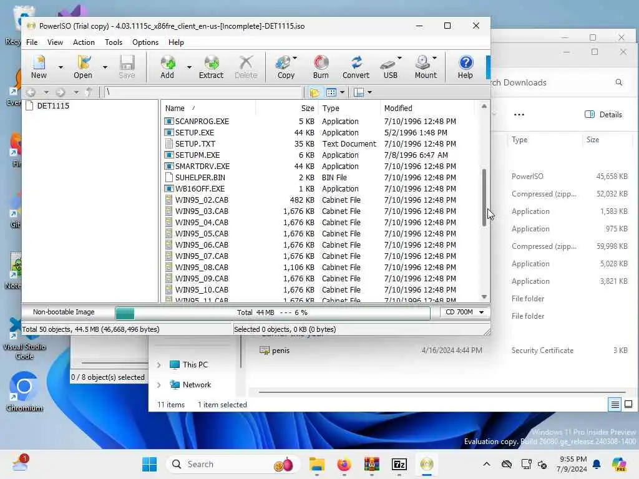The height and width of the screenshot is (479, 639).
Task: Click the USB toolbar icon
Action: click(389, 67)
